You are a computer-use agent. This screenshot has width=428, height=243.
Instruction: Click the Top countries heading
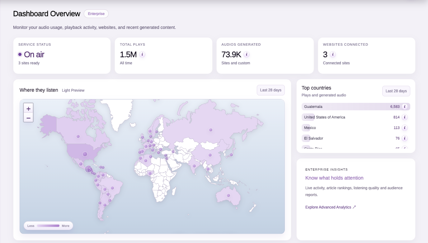click(x=316, y=88)
